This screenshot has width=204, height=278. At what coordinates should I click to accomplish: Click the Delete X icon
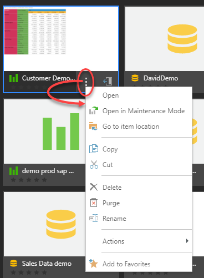94,187
